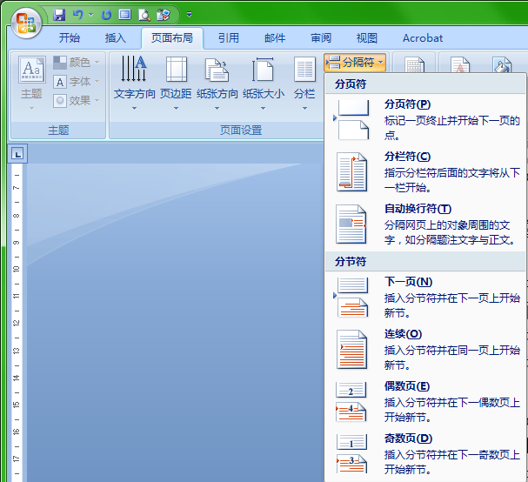Image resolution: width=528 pixels, height=482 pixels.
Task: Insert 分页符(P) page break
Action: [425, 120]
